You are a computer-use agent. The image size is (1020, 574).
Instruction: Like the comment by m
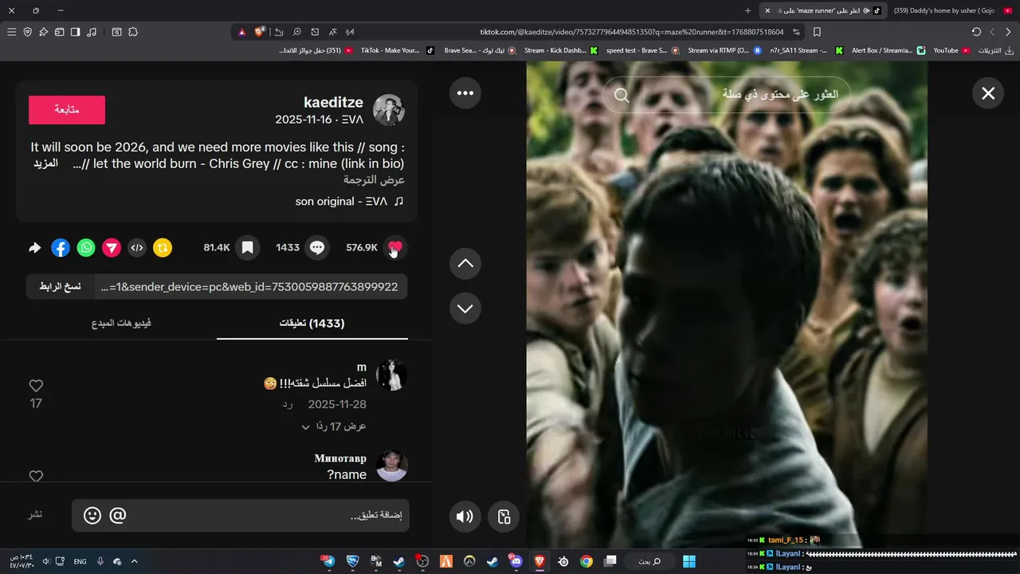tap(36, 386)
